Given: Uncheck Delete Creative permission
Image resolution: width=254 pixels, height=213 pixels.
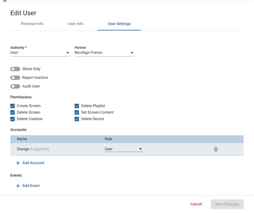Looking at the screenshot, I should point(13,119).
